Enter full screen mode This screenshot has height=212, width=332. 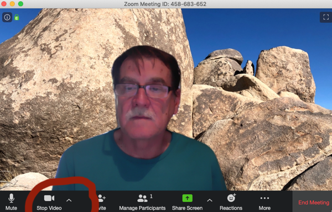326,17
